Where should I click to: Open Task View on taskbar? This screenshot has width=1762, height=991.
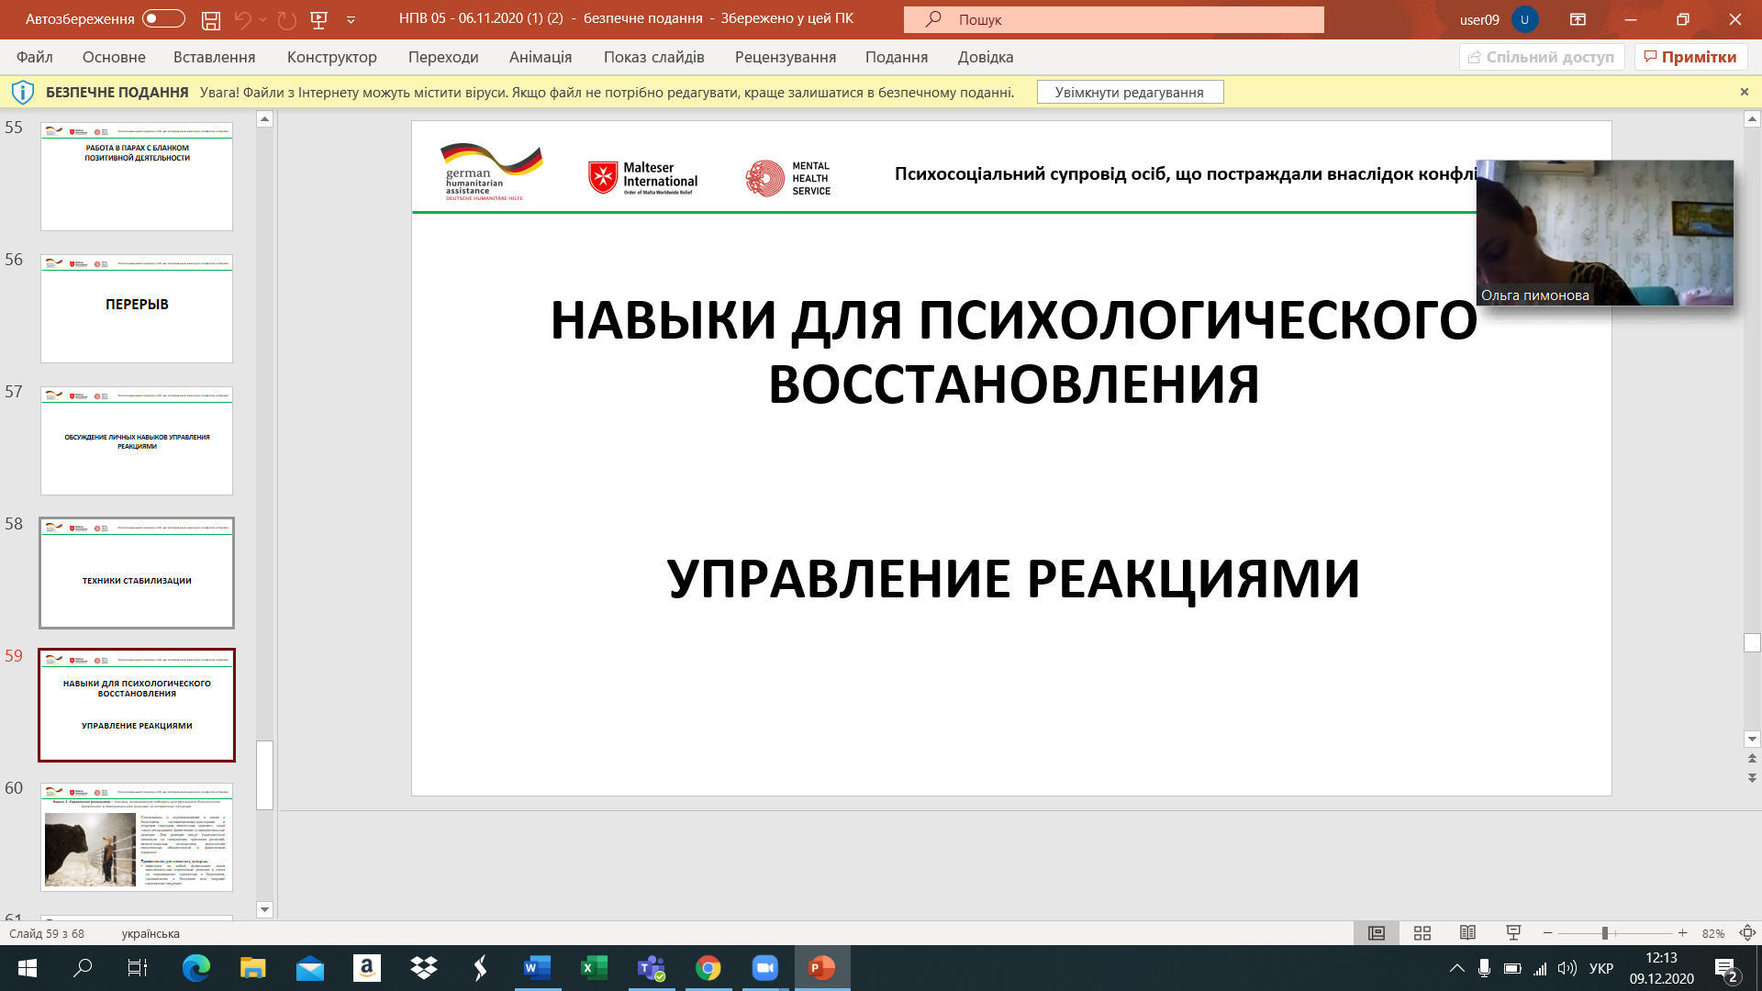point(137,968)
